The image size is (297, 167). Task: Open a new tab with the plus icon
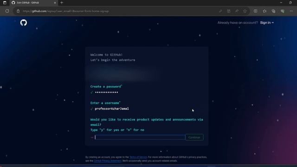click(62, 3)
